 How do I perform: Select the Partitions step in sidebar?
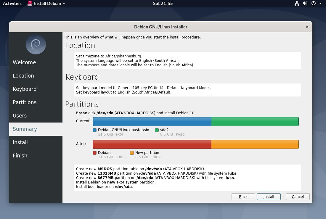[25, 102]
